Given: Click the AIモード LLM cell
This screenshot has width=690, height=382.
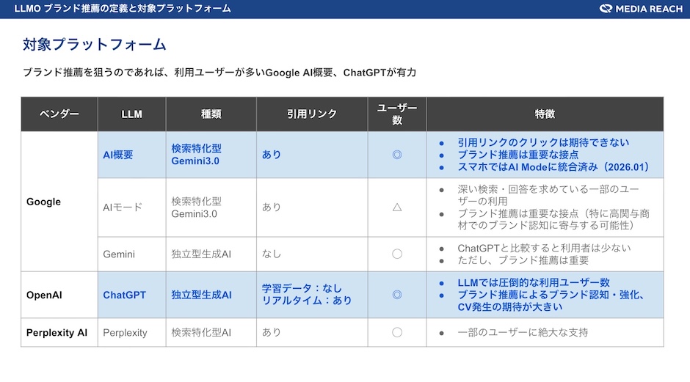Looking at the screenshot, I should [x=131, y=207].
